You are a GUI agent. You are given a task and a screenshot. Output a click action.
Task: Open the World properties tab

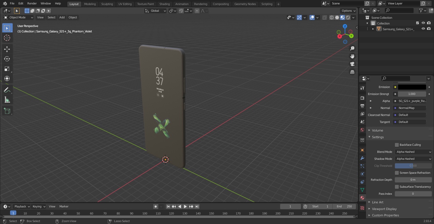362,130
